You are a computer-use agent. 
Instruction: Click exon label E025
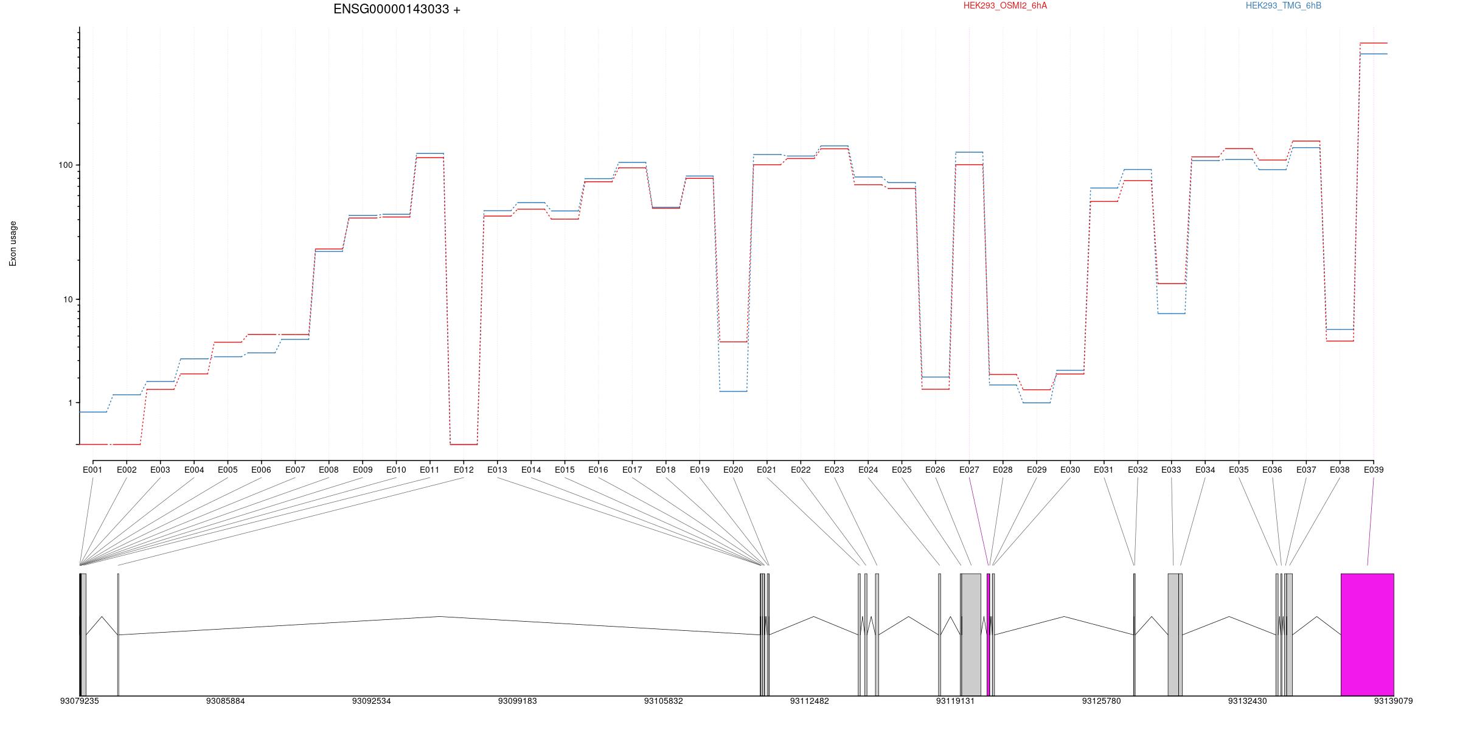(x=902, y=470)
